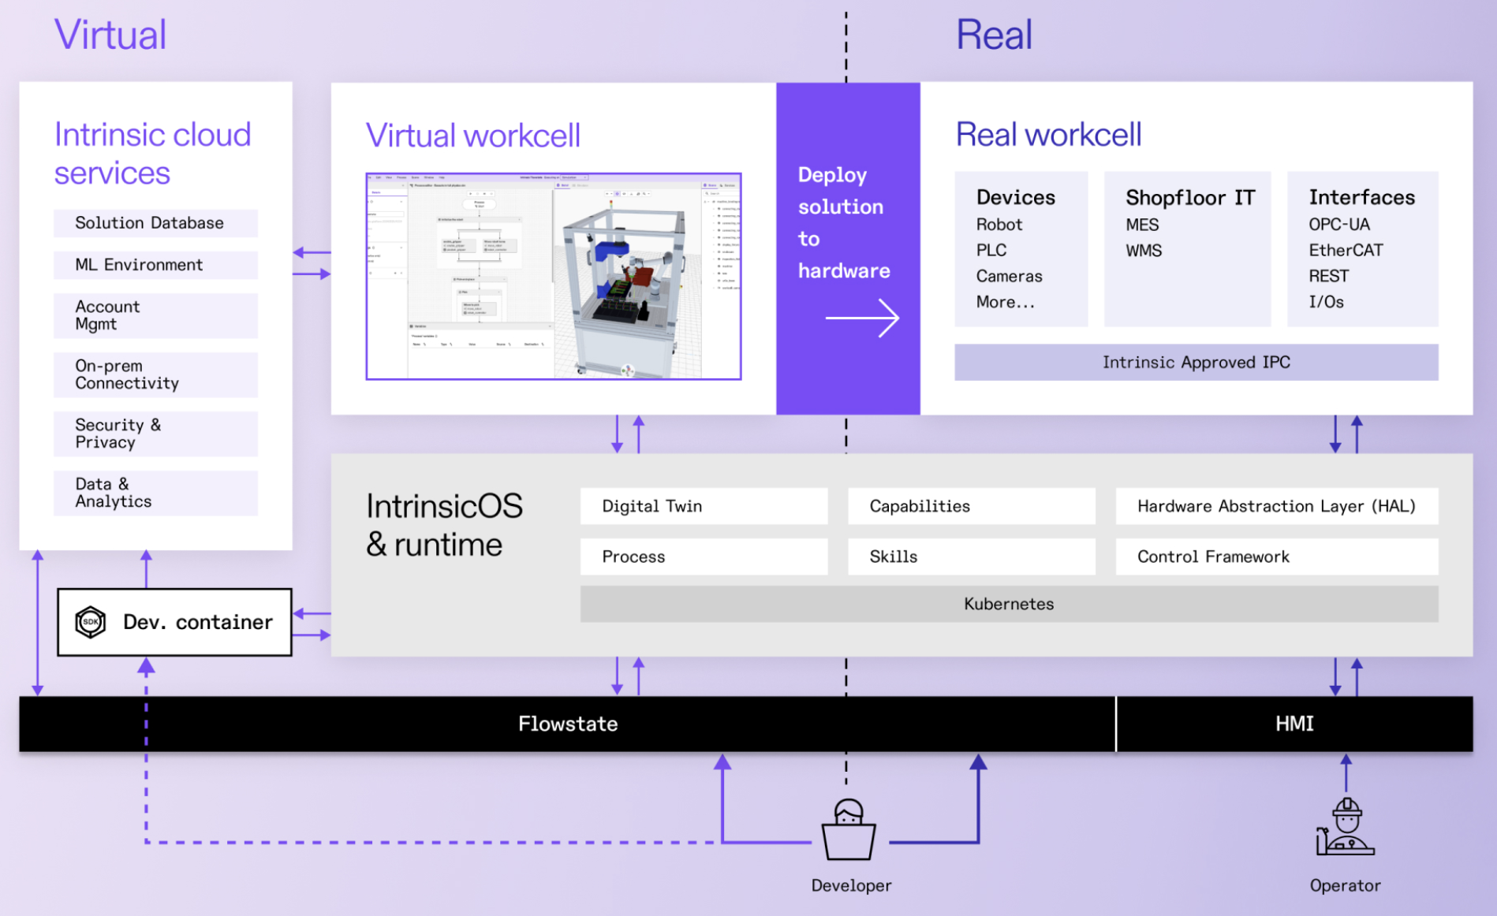
Task: Click the Devices heading
Action: (1015, 197)
